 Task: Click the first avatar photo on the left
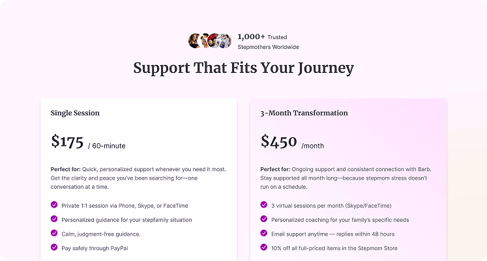[195, 41]
